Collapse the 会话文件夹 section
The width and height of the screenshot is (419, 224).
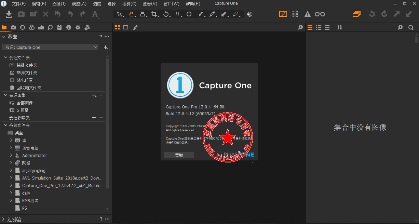pyautogui.click(x=5, y=57)
